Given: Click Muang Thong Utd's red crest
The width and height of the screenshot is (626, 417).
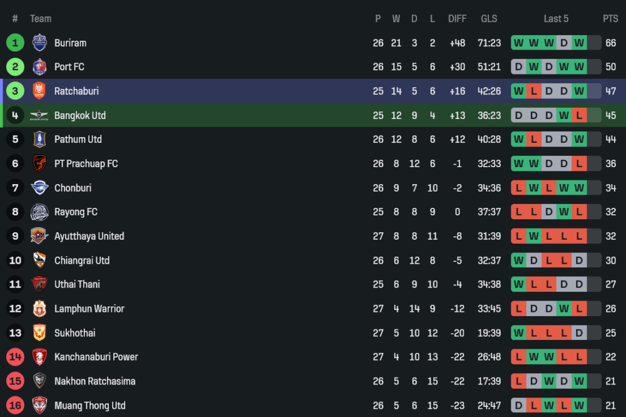Looking at the screenshot, I should click(39, 405).
